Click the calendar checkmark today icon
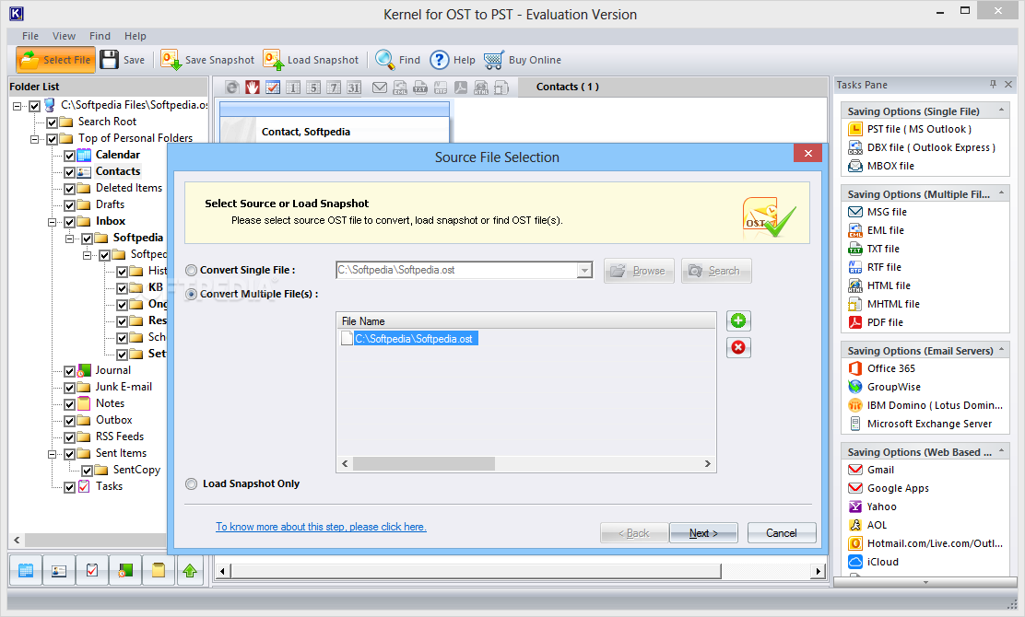 (x=273, y=87)
